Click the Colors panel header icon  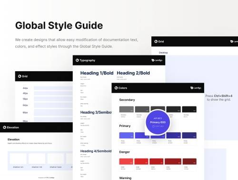click(116, 88)
